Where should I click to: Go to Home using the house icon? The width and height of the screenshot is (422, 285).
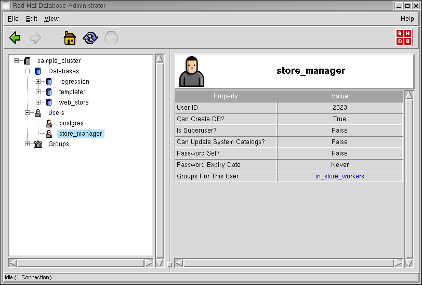point(70,38)
